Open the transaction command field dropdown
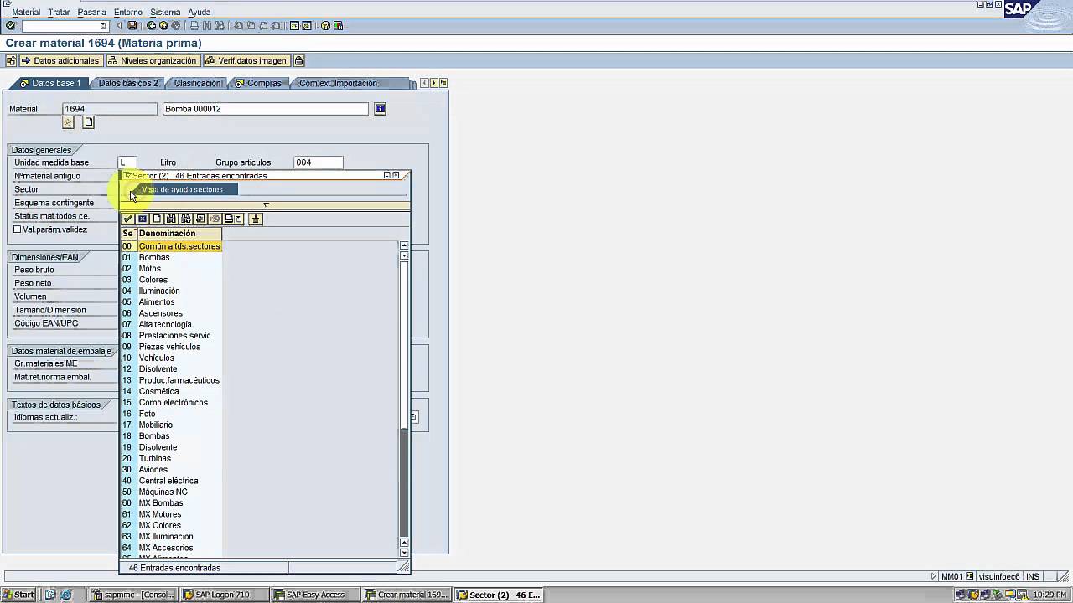Image resolution: width=1073 pixels, height=603 pixels. [x=103, y=26]
